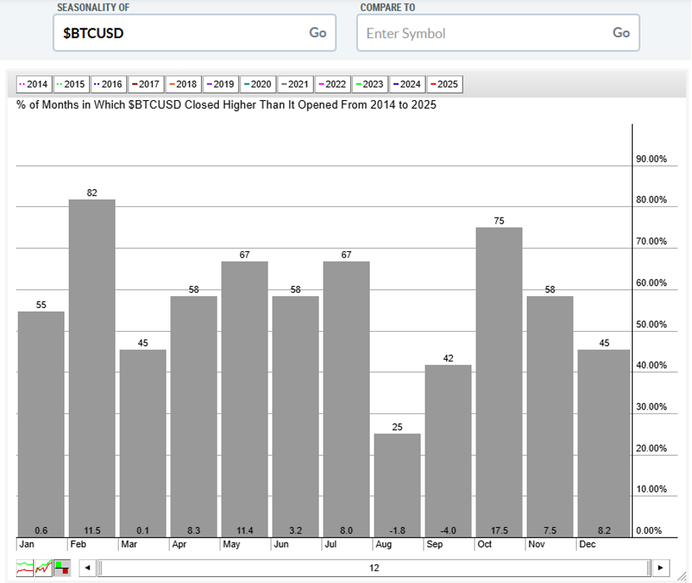Click the 2023 green legend swatch
692x583 pixels.
tap(359, 84)
